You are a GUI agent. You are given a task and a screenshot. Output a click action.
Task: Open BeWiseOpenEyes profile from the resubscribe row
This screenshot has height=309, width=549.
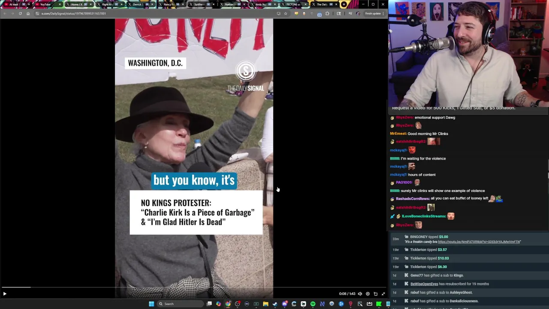point(424,284)
